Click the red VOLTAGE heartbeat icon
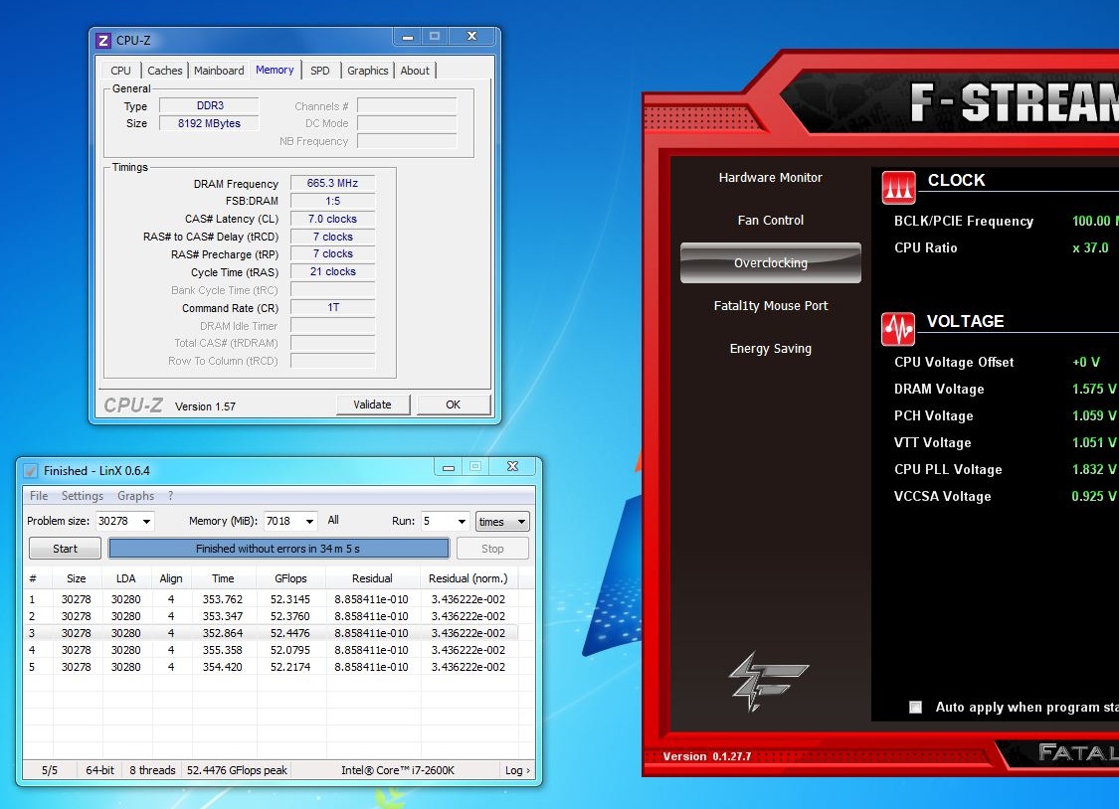This screenshot has height=809, width=1119. (x=898, y=329)
